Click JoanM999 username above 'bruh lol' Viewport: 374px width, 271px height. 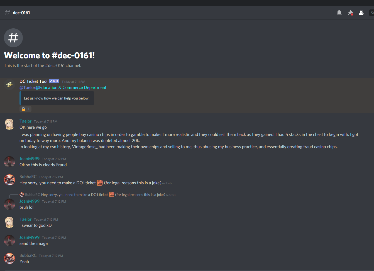pyautogui.click(x=30, y=201)
